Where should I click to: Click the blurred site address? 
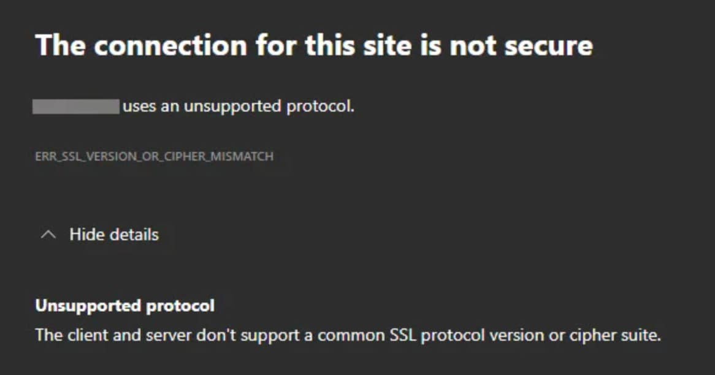tap(76, 107)
